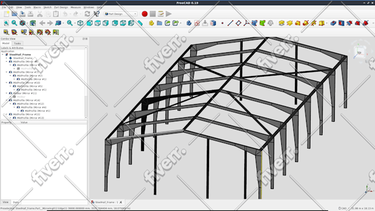Open dropdown arrow next to Zoom icon
Screen dimensions: 375x211
point(74,23)
